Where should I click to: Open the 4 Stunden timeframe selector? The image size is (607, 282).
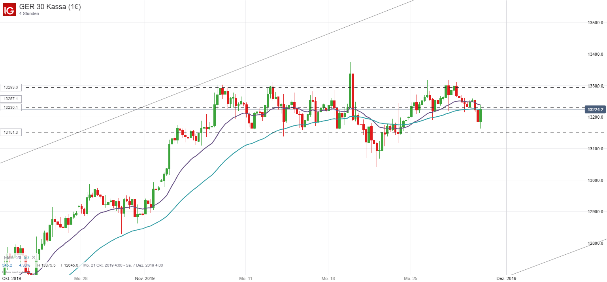(x=28, y=14)
